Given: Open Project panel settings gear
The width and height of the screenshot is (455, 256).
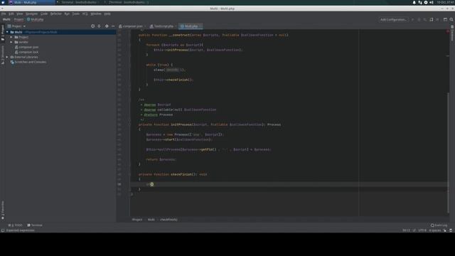Looking at the screenshot, I should click(107, 26).
